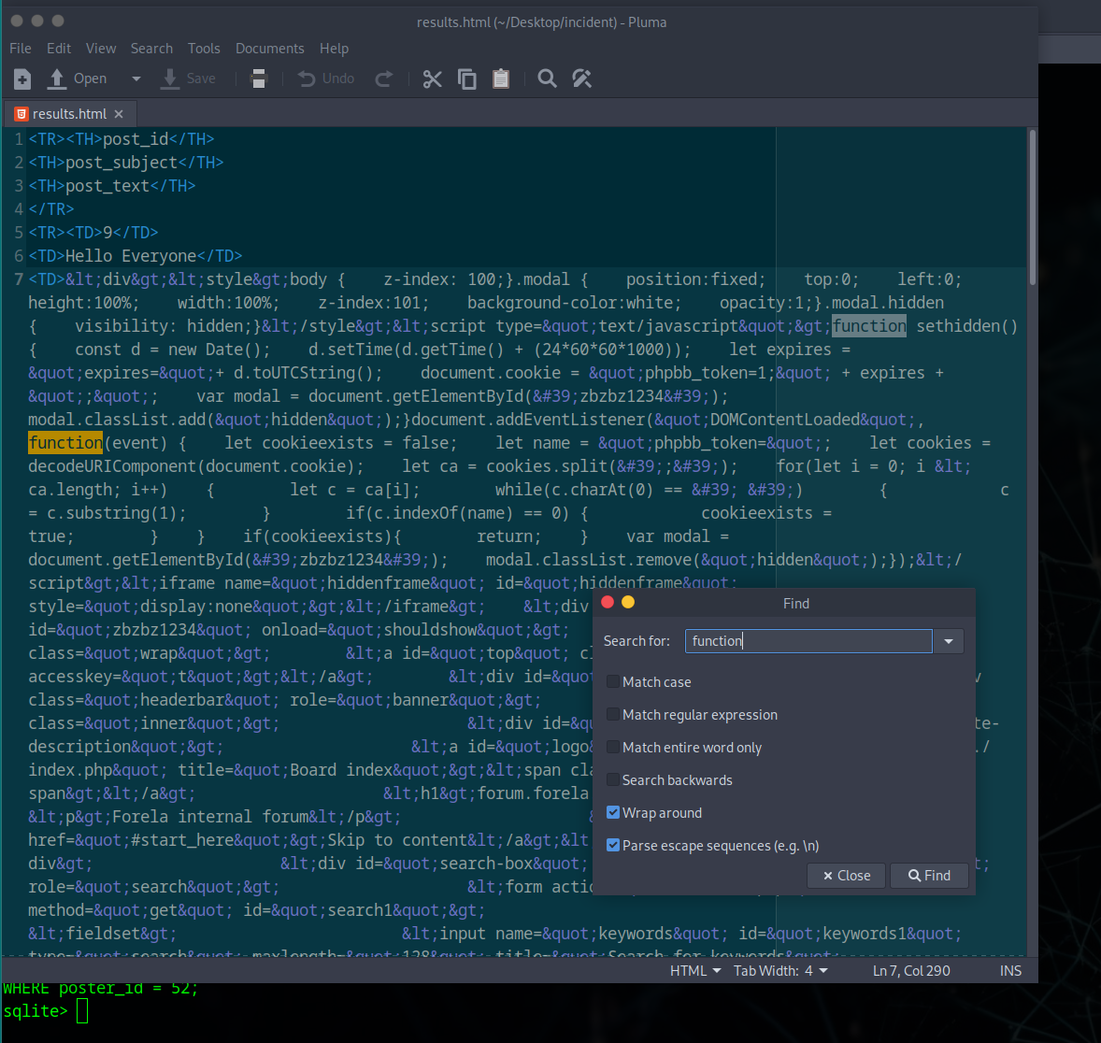
Task: Click the Print icon in toolbar
Action: coord(258,79)
